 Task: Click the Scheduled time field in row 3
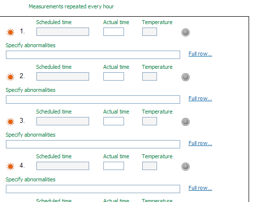[63, 121]
